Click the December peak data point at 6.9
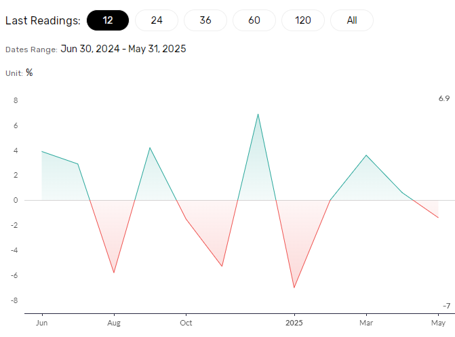The height and width of the screenshot is (337, 455). 258,114
